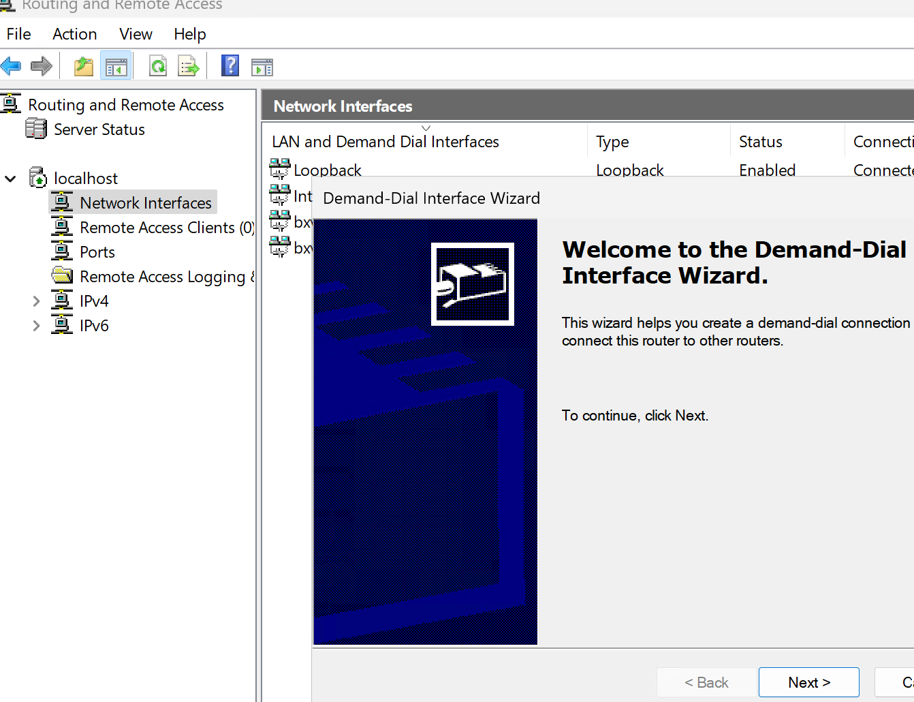Screen dimensions: 914x702
Task: Click the Remote Access Clients icon
Action: coord(62,226)
